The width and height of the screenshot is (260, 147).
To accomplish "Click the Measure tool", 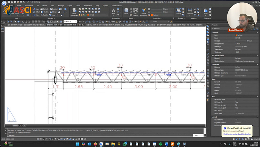I will pyautogui.click(x=190, y=11).
